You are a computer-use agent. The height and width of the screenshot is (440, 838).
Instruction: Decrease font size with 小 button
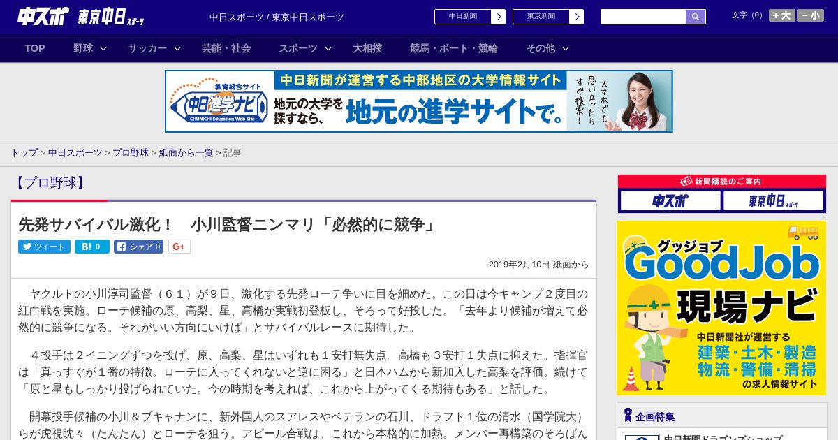(x=811, y=15)
